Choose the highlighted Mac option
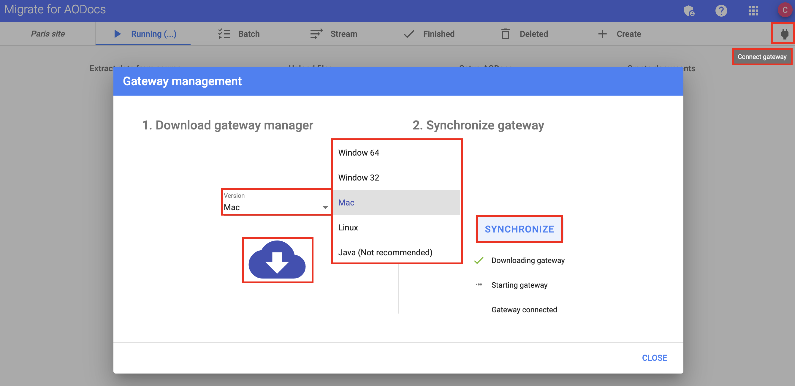Viewport: 795px width, 386px height. (x=396, y=203)
